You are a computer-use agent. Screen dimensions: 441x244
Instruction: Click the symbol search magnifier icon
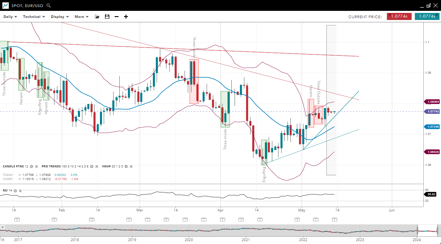[49, 6]
